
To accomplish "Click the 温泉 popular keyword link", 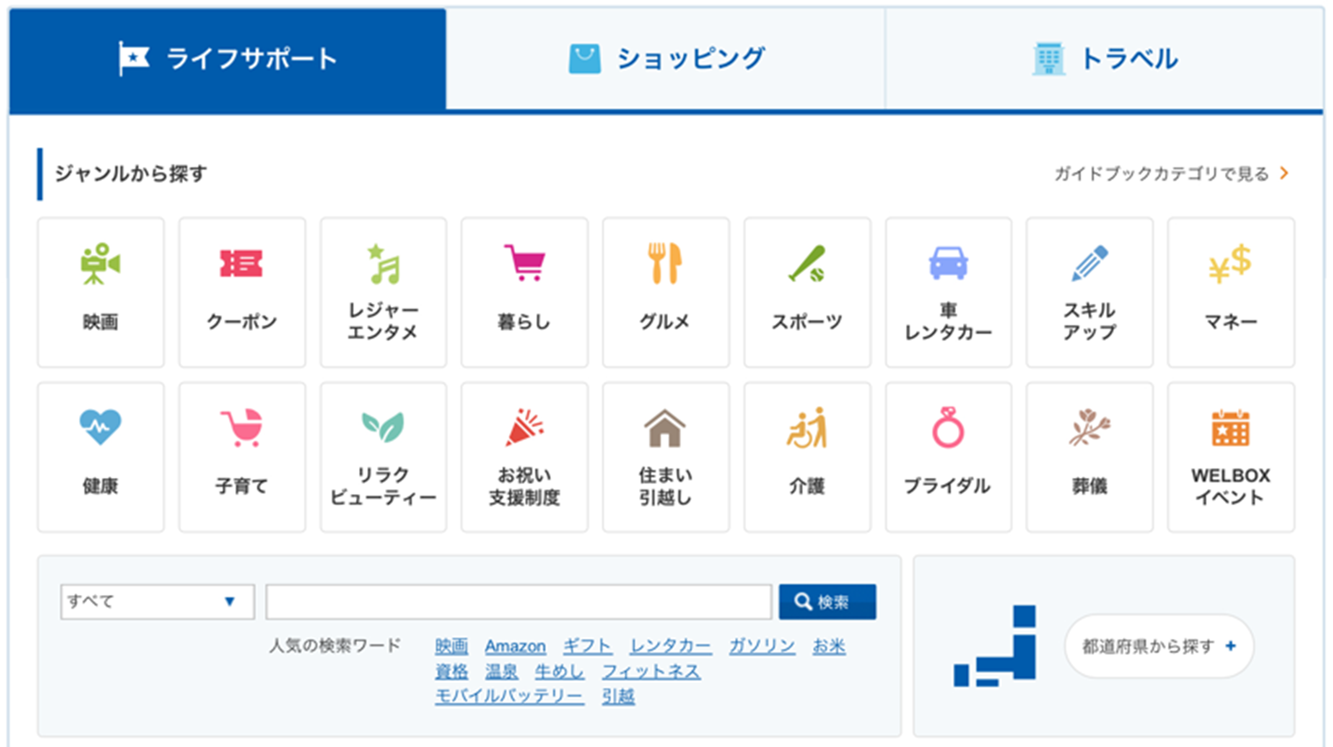I will pyautogui.click(x=502, y=672).
